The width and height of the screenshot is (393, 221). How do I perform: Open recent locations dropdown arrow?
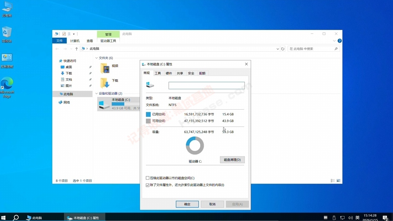71,48
